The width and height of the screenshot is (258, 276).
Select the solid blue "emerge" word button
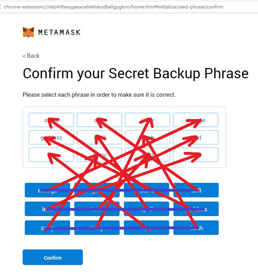(x=47, y=190)
